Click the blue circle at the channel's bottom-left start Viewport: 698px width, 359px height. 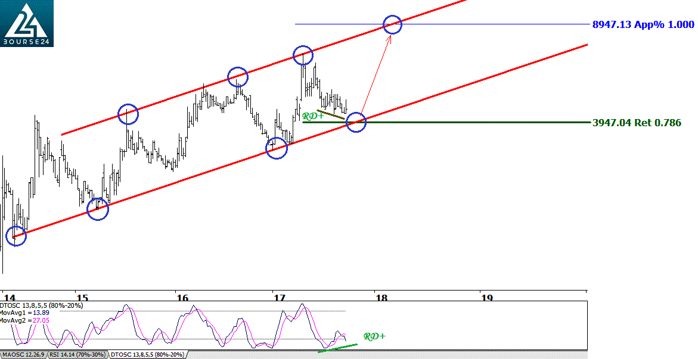pos(16,236)
